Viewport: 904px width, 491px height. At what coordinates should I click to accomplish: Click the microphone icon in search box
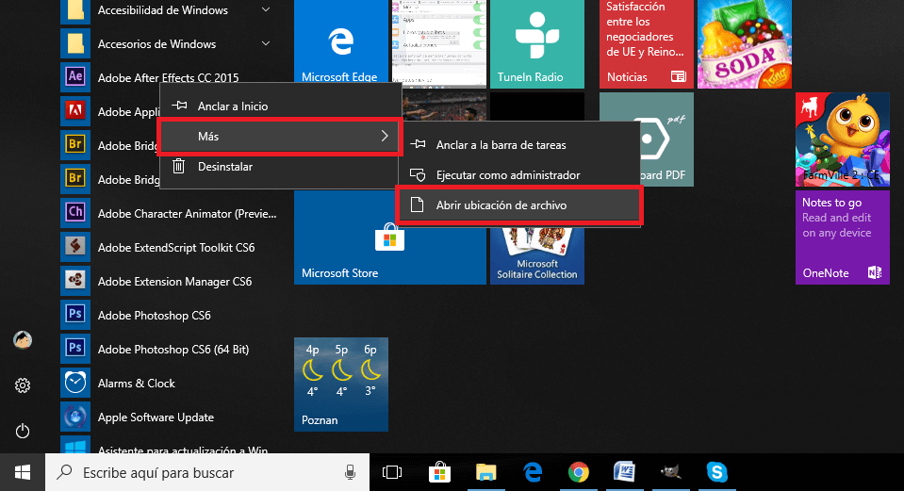pyautogui.click(x=350, y=472)
